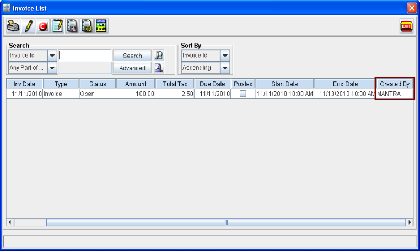This screenshot has height=251, width=420.
Task: Click the End Date column header
Action: click(345, 84)
